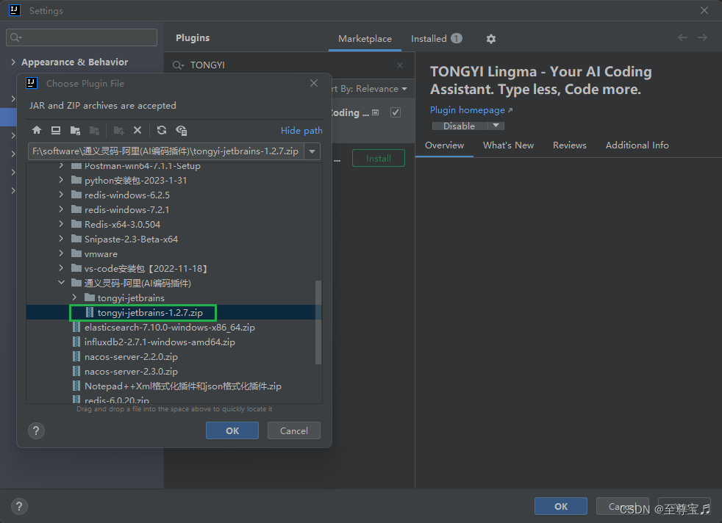722x523 pixels.
Task: Delete selected file using X toolbar icon
Action: click(137, 130)
